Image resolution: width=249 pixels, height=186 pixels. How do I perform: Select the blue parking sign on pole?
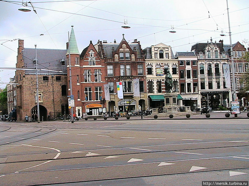72,97
